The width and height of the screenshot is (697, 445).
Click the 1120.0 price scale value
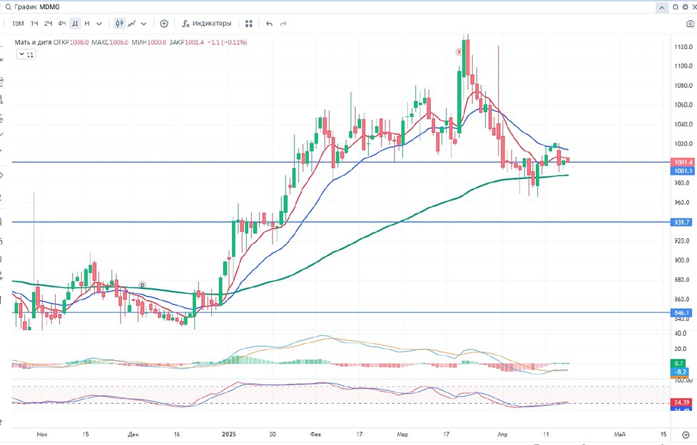point(683,47)
